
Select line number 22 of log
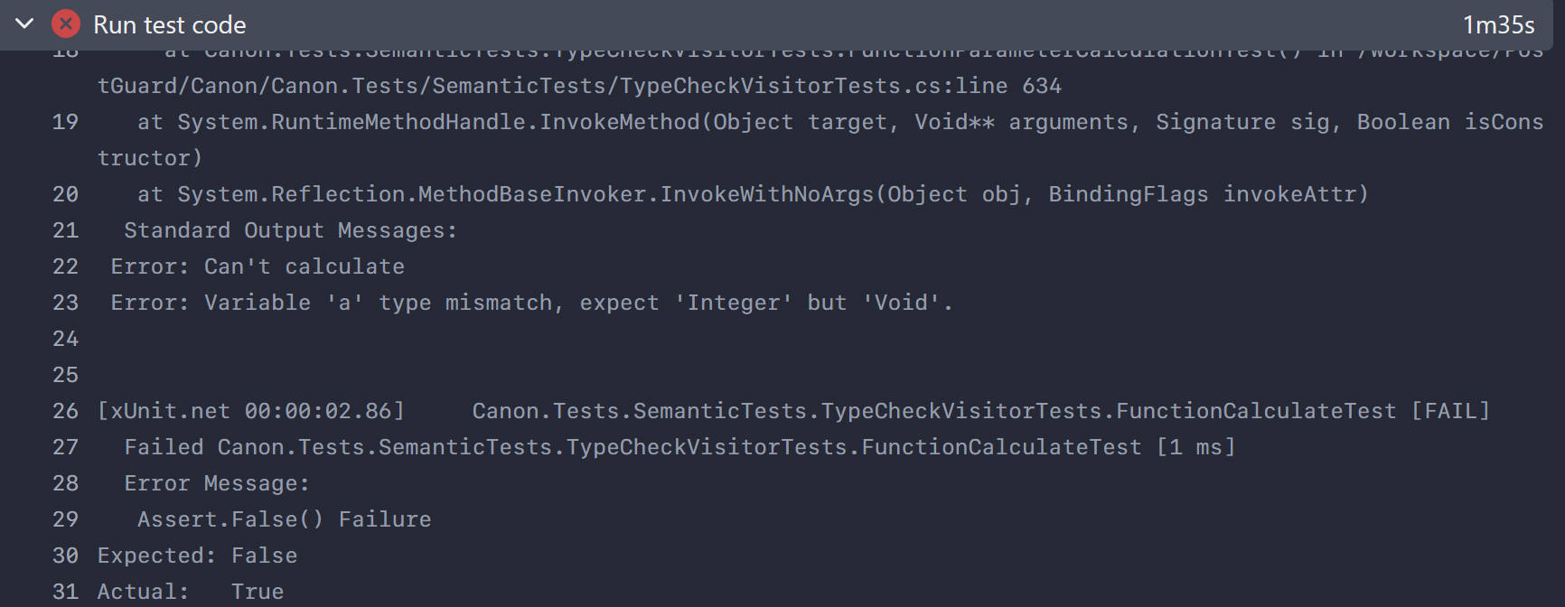click(65, 266)
